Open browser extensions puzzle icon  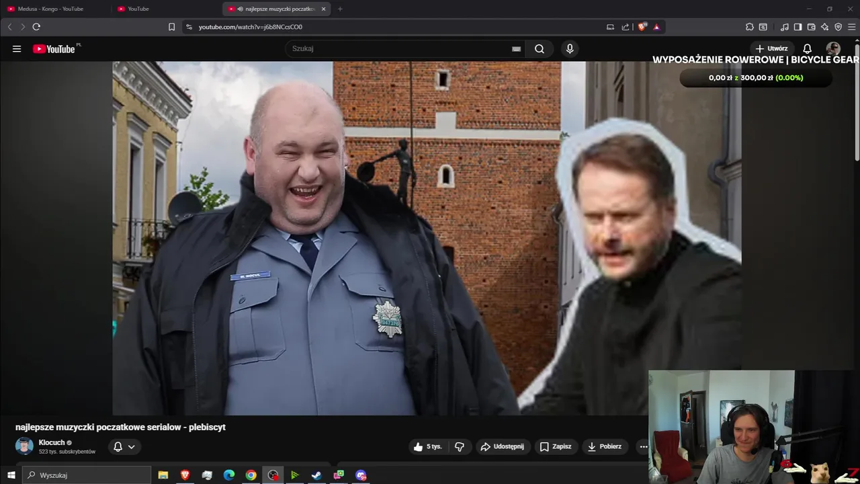pyautogui.click(x=750, y=27)
